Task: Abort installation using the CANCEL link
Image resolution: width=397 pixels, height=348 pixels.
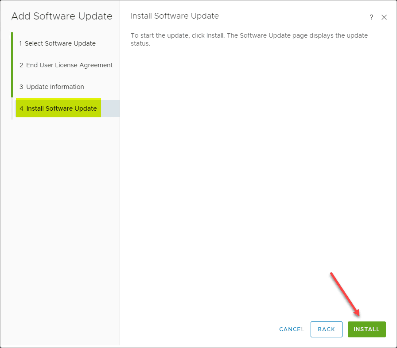Action: [292, 329]
